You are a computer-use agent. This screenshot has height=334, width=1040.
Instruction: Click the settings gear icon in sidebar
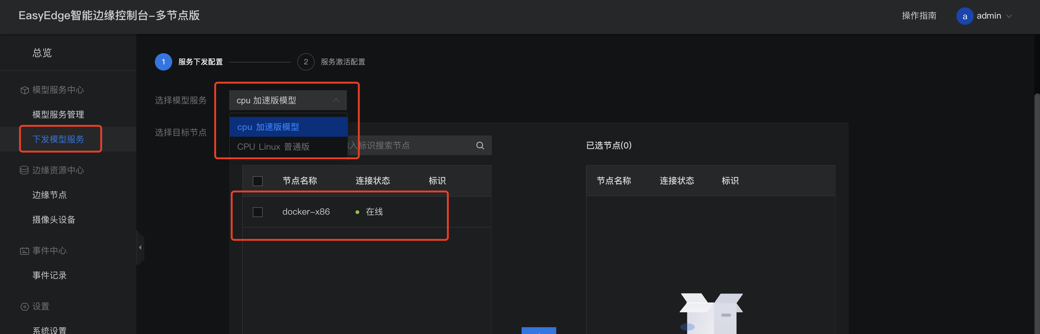[x=24, y=306]
